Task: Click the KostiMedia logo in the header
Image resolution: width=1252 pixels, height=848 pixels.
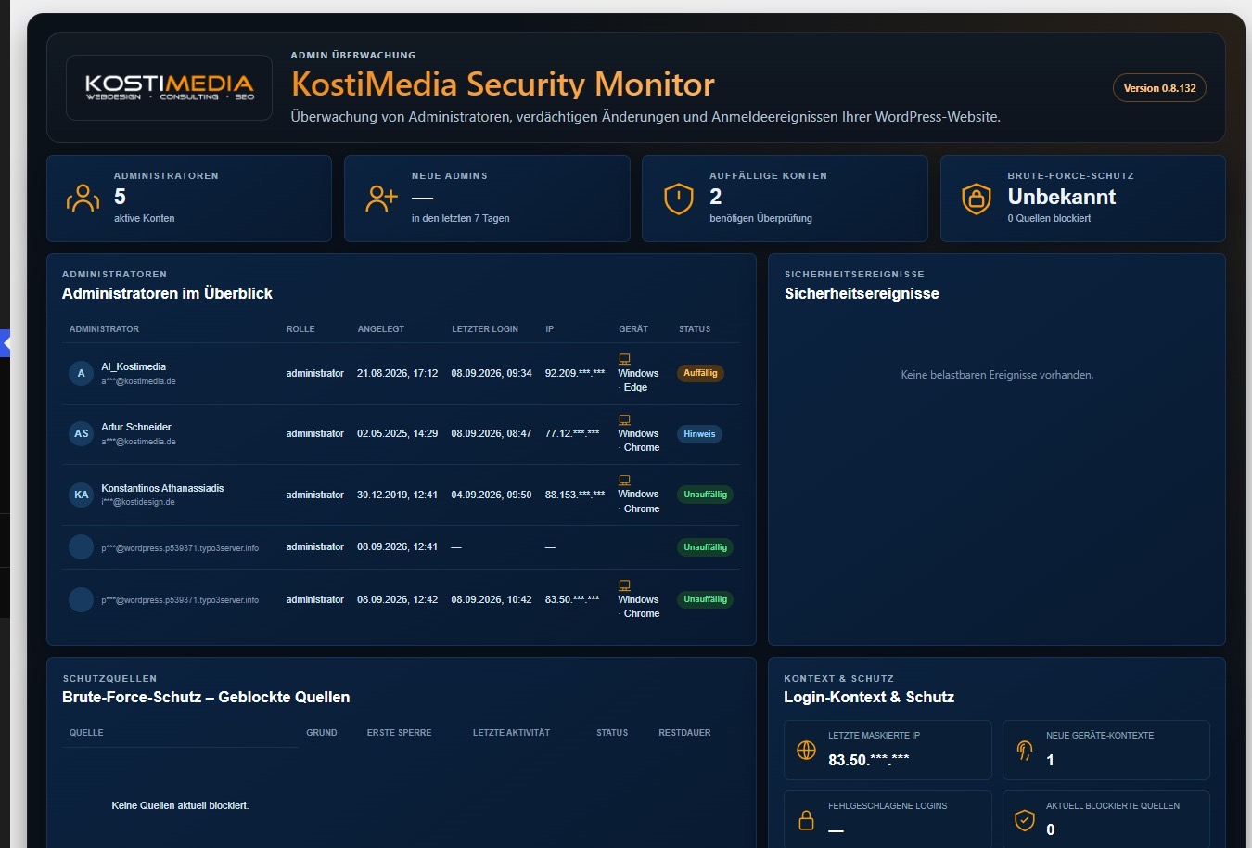Action: click(169, 87)
